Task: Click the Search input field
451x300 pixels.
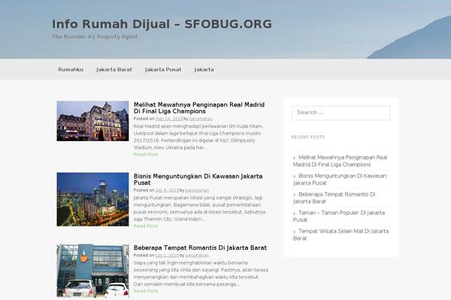Action: tap(341, 112)
